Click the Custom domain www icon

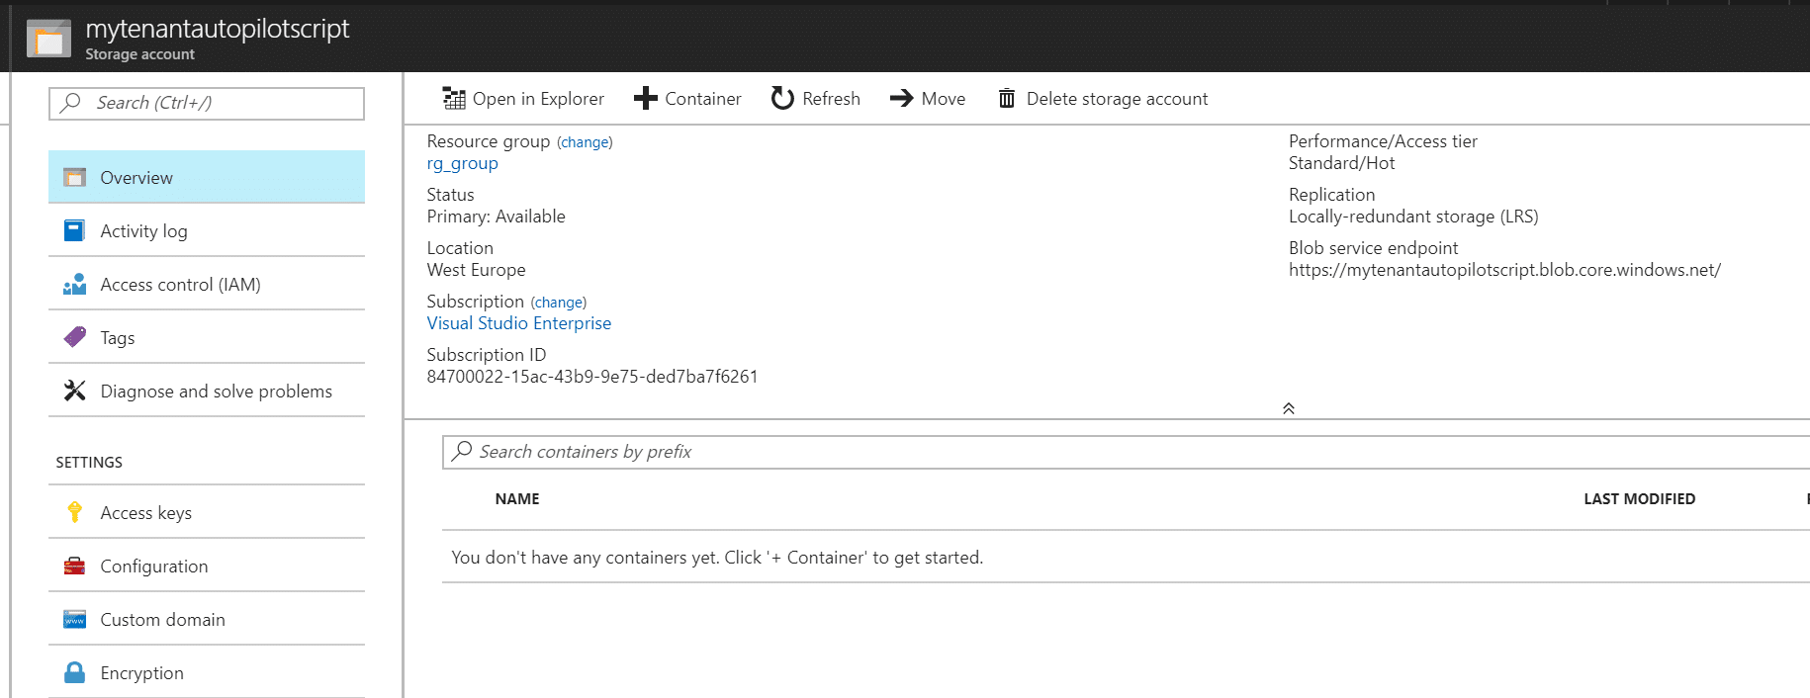coord(74,620)
